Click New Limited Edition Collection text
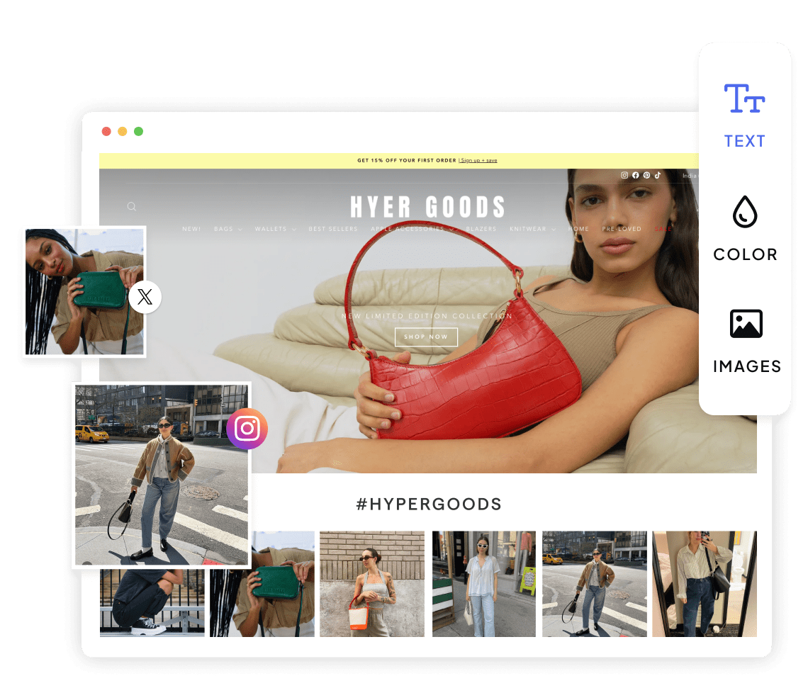This screenshot has width=808, height=693. tap(427, 316)
